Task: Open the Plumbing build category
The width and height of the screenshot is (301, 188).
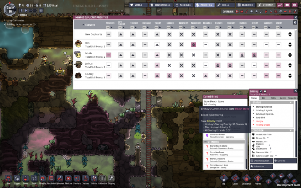Action: pos(43,179)
